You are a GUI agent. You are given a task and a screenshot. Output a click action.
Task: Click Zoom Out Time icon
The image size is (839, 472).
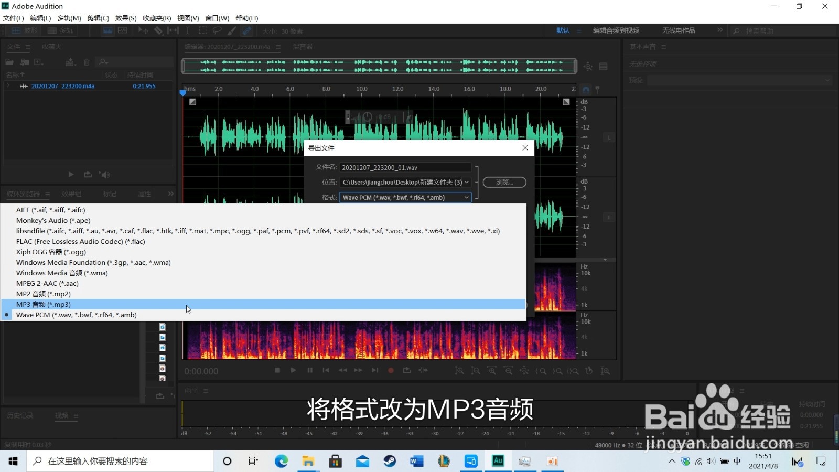coord(508,371)
